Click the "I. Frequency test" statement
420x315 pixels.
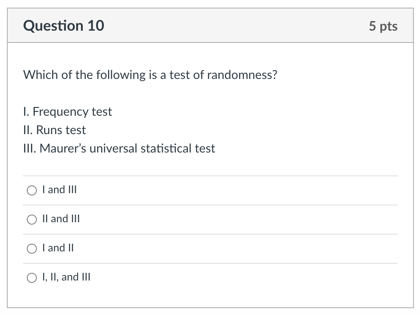(x=67, y=112)
